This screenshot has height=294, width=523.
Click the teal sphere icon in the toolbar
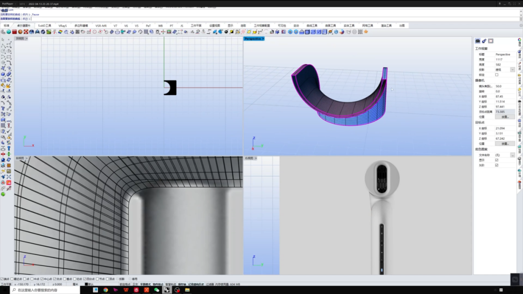click(x=9, y=32)
